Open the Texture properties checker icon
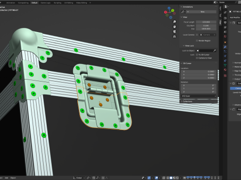This screenshot has width=241, height=180. click(x=225, y=76)
